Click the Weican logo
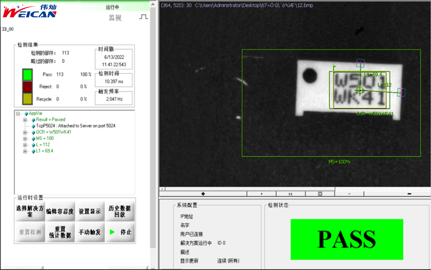The height and width of the screenshot is (270, 431). coord(30,11)
